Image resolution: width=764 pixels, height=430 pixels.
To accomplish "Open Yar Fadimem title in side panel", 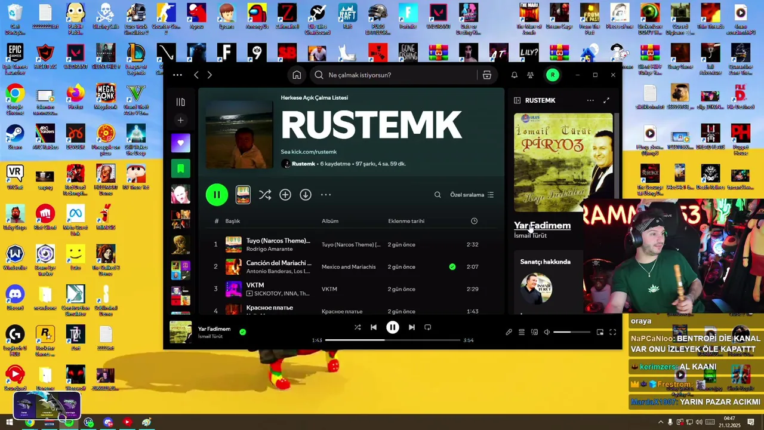I will tap(542, 226).
